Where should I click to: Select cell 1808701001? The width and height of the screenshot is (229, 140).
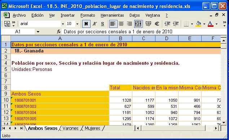coord(60,100)
